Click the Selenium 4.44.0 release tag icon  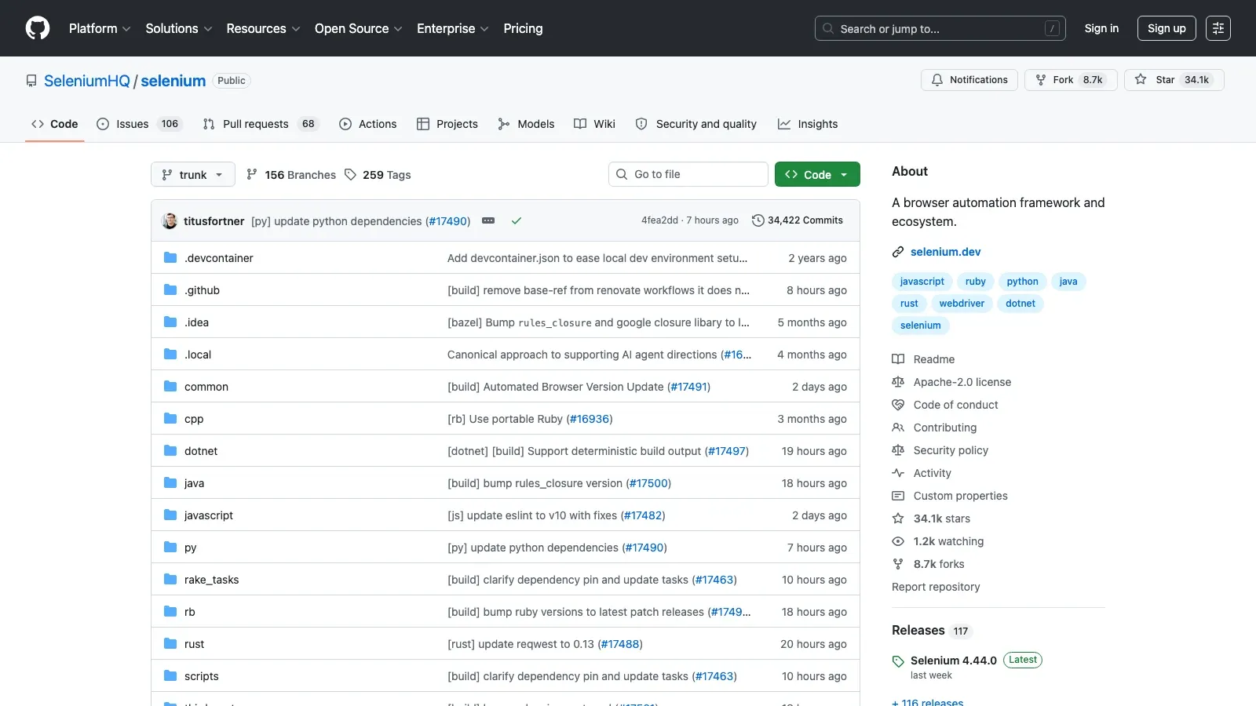click(x=898, y=661)
